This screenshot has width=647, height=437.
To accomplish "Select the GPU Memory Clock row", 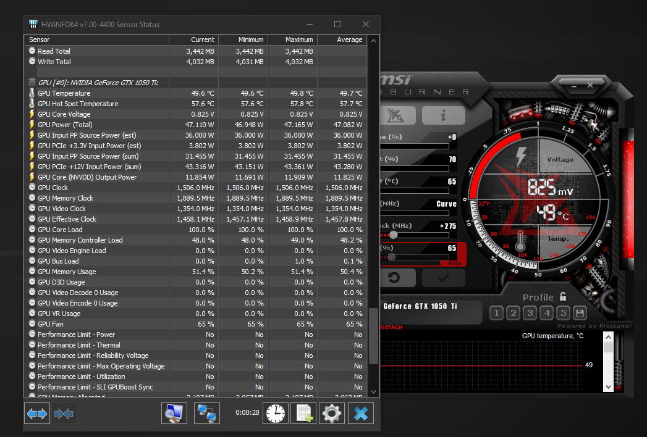I will coord(196,198).
